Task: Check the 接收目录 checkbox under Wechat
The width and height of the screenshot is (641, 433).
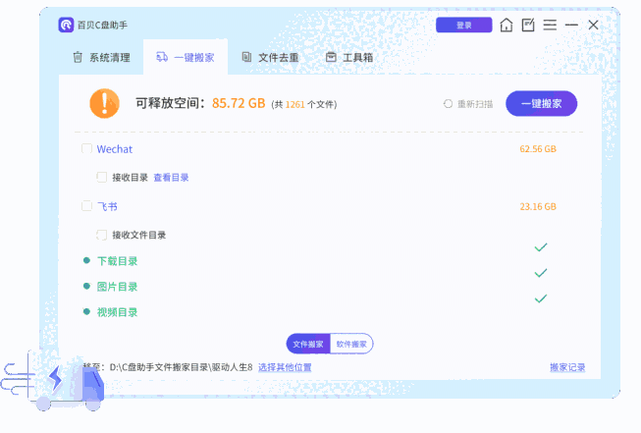Action: (101, 177)
